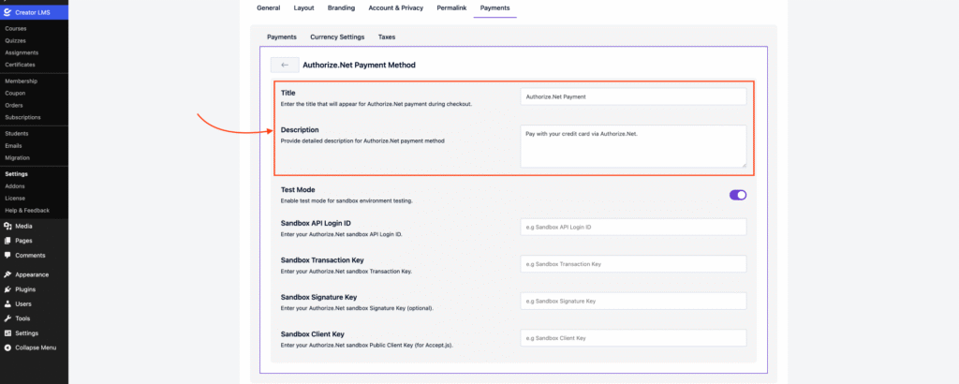Focus the Title input field

tap(634, 96)
